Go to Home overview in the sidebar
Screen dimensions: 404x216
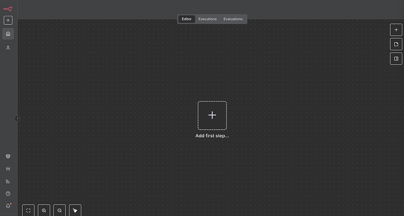click(x=8, y=34)
